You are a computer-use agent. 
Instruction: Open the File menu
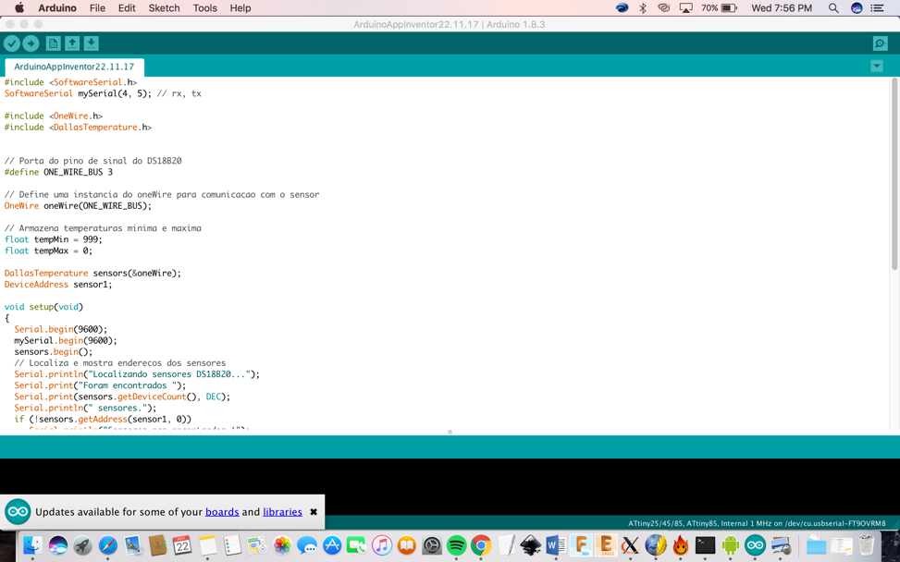click(x=97, y=8)
